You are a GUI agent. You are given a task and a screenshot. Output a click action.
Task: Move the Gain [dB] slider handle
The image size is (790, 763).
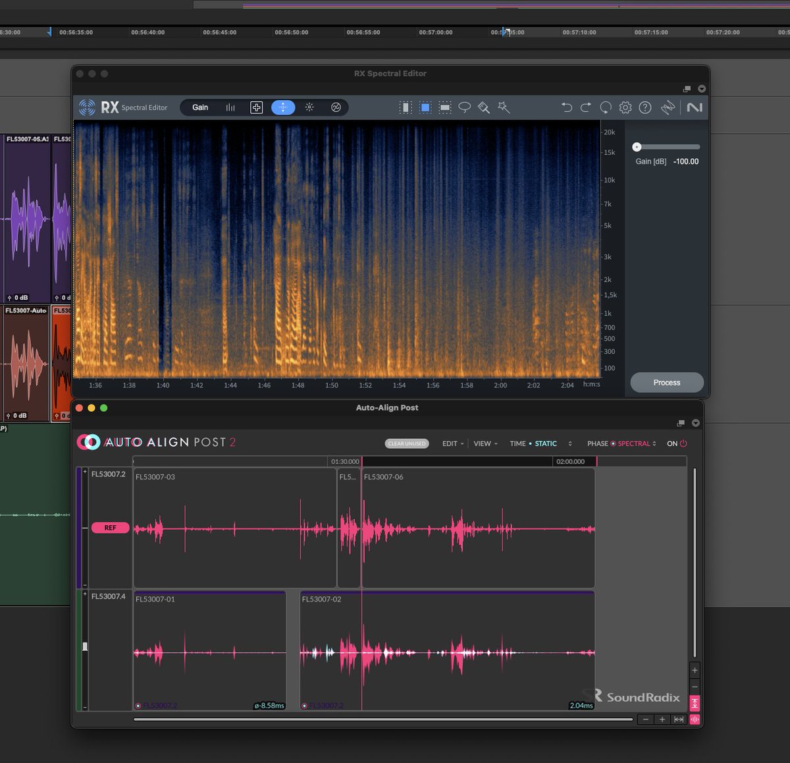coord(637,147)
